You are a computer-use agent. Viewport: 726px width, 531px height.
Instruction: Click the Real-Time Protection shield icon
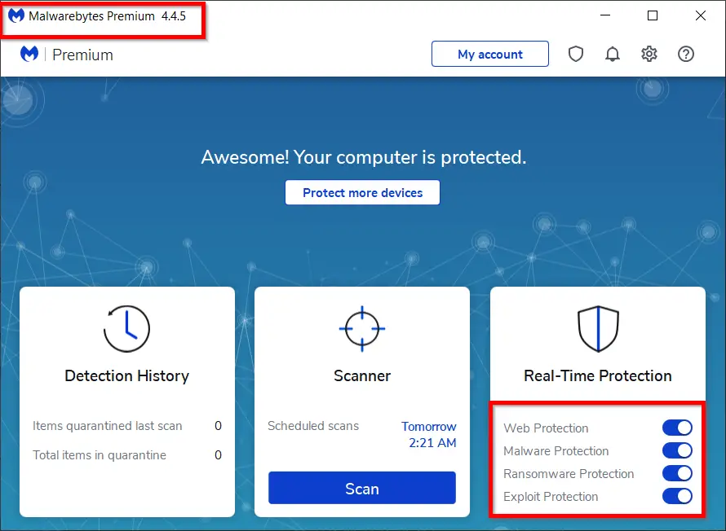pyautogui.click(x=598, y=328)
